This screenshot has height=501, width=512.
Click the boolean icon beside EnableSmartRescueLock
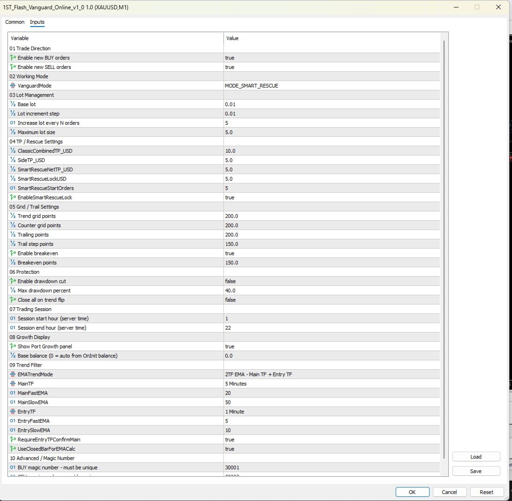click(13, 197)
